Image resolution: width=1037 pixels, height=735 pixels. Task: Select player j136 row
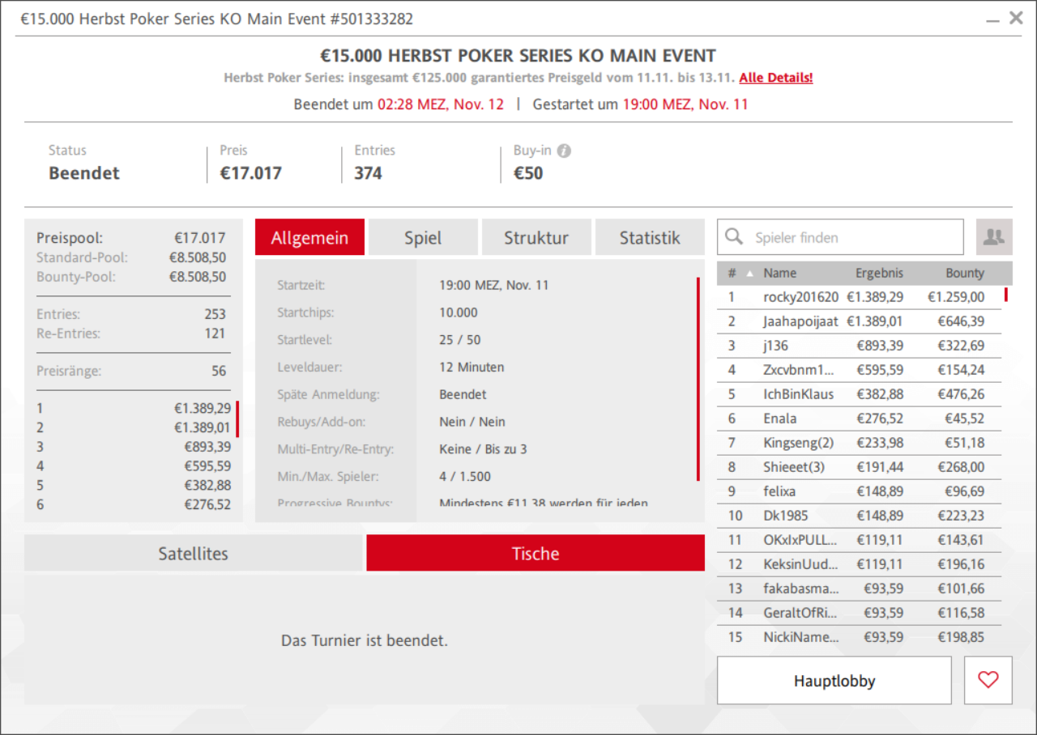point(859,346)
